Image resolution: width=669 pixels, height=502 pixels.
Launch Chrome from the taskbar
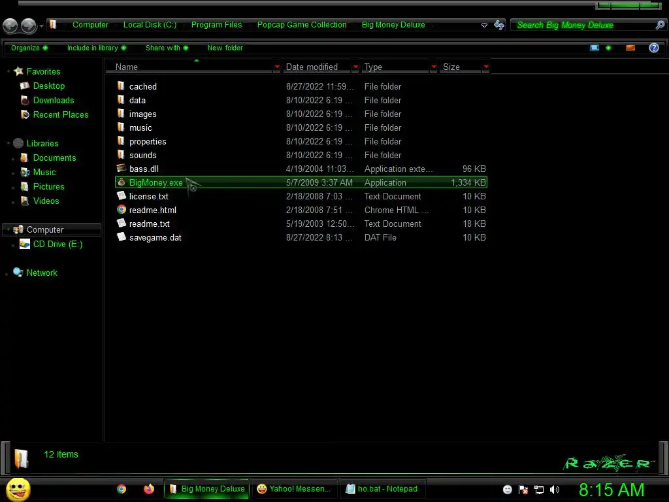pyautogui.click(x=122, y=489)
